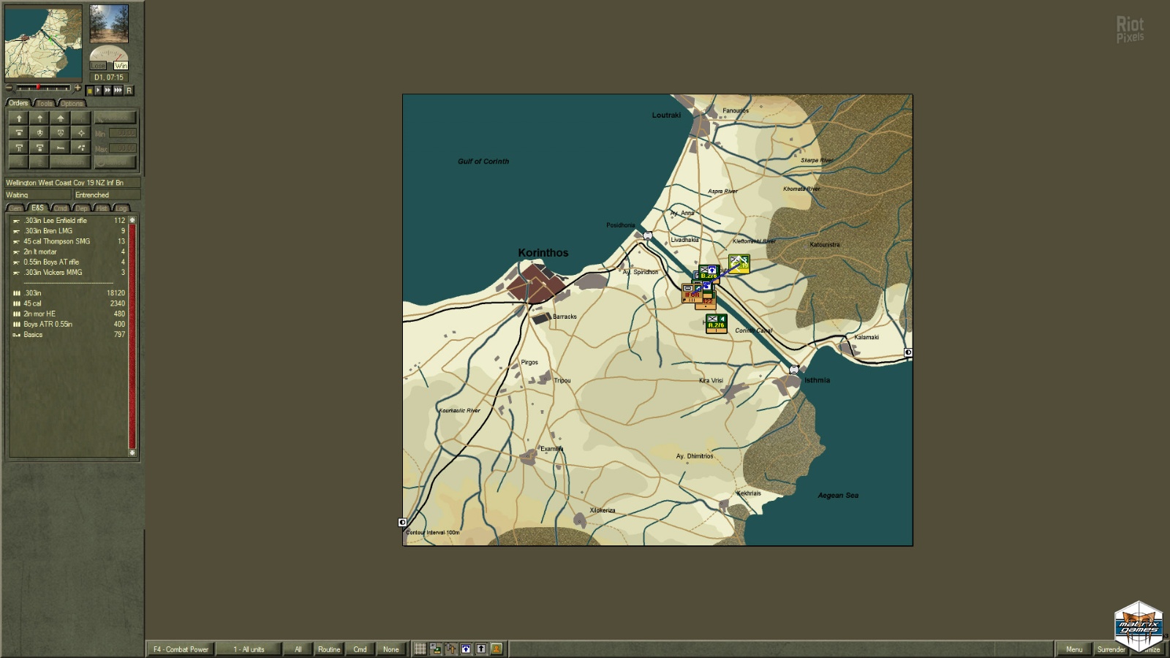1170x658 pixels.
Task: Toggle the orange soldier icon in bottom toolbar
Action: (x=497, y=649)
